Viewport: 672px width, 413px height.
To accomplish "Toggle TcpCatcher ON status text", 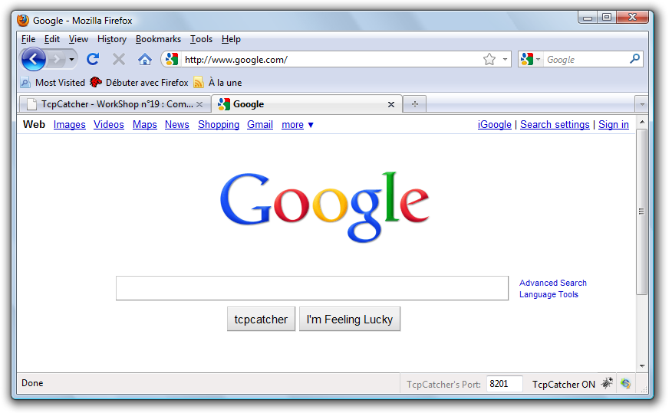I will click(x=564, y=385).
